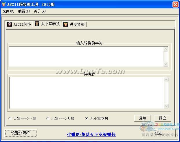
Task: Choose 大小写互转 radio option
Action: (x=86, y=119)
